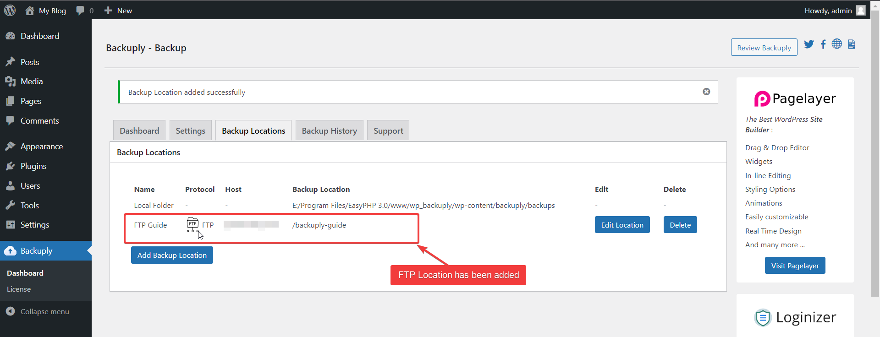880x337 pixels.
Task: Select the Backup Locations tab
Action: tap(253, 130)
